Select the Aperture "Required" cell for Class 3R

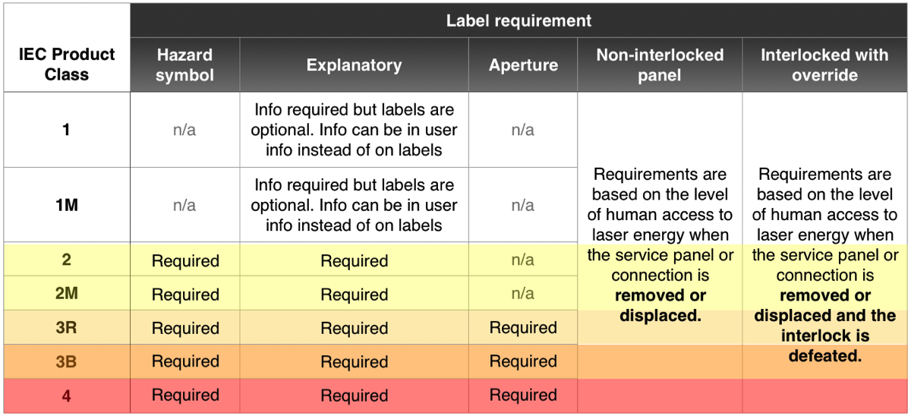pos(523,328)
